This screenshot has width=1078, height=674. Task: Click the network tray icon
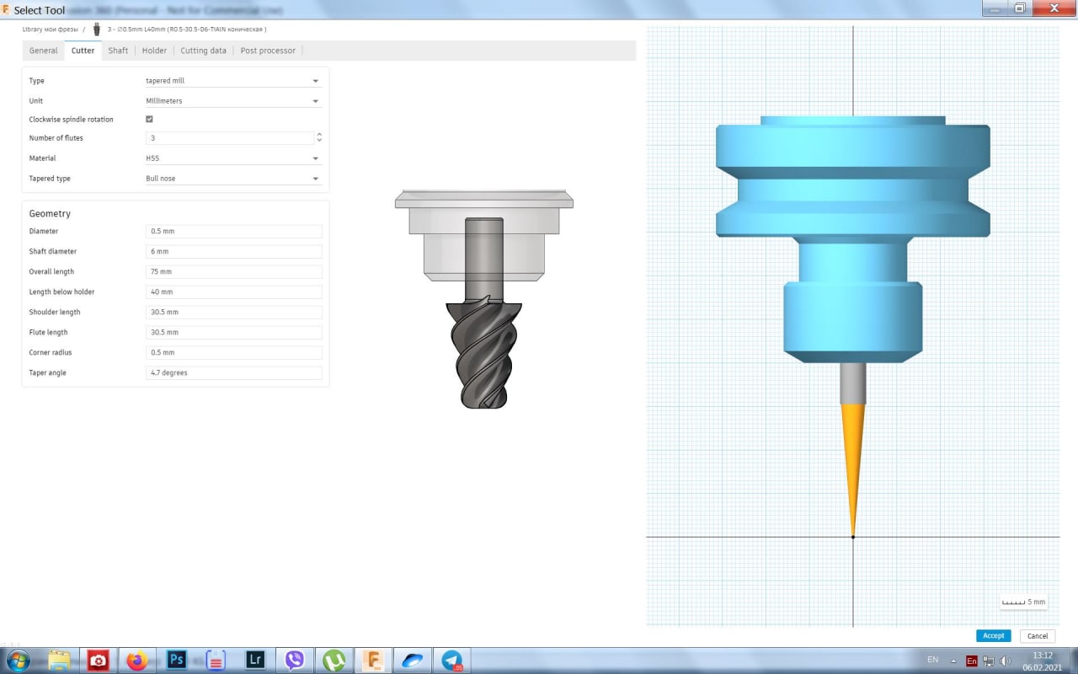pos(988,661)
